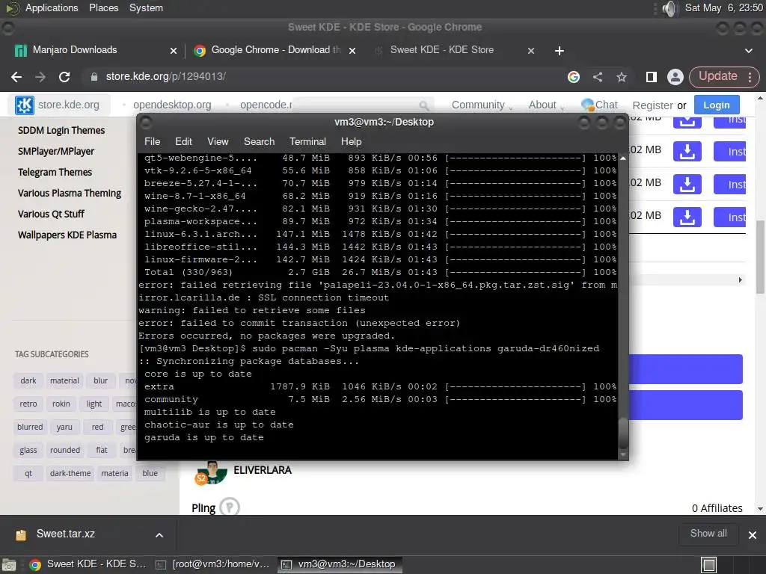Click the share page icon

pyautogui.click(x=598, y=77)
